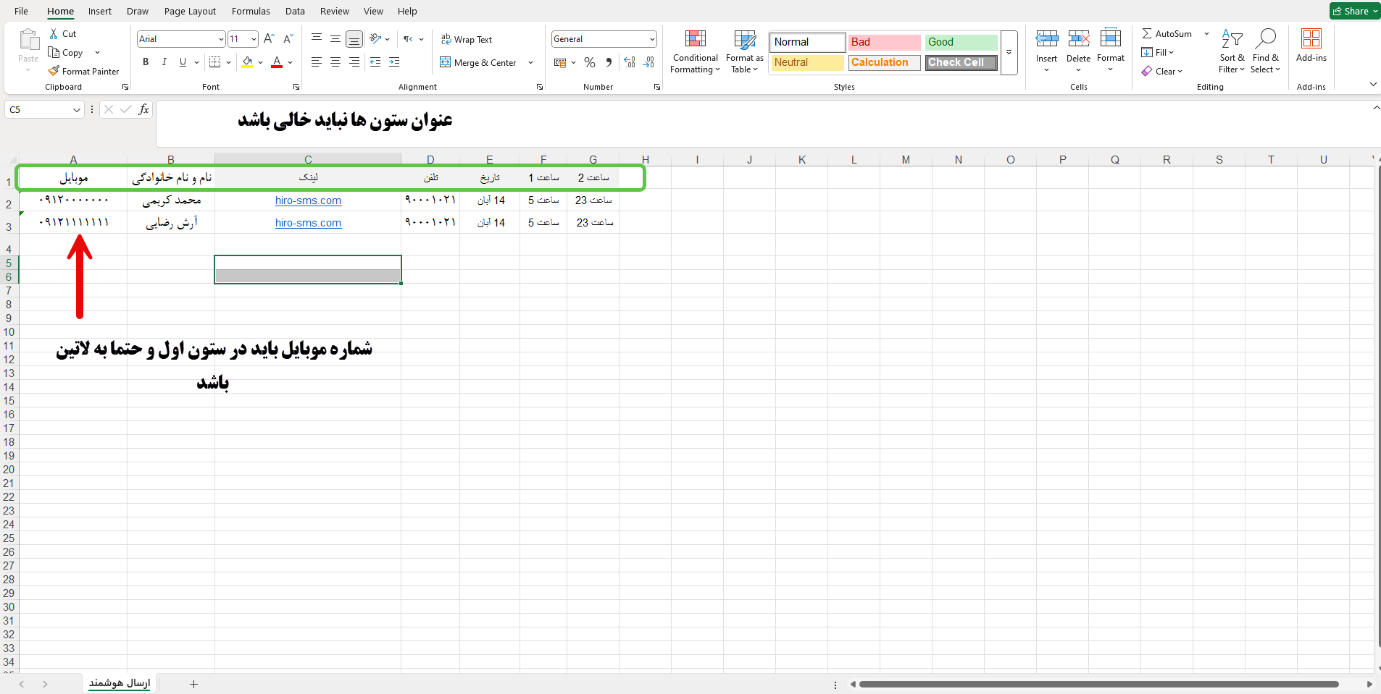Select the Format Painter tool
The width and height of the screenshot is (1381, 694).
[x=83, y=70]
